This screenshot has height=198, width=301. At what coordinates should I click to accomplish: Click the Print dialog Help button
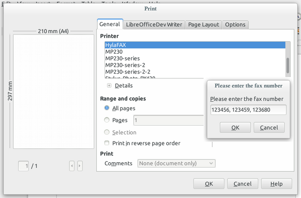(276, 184)
